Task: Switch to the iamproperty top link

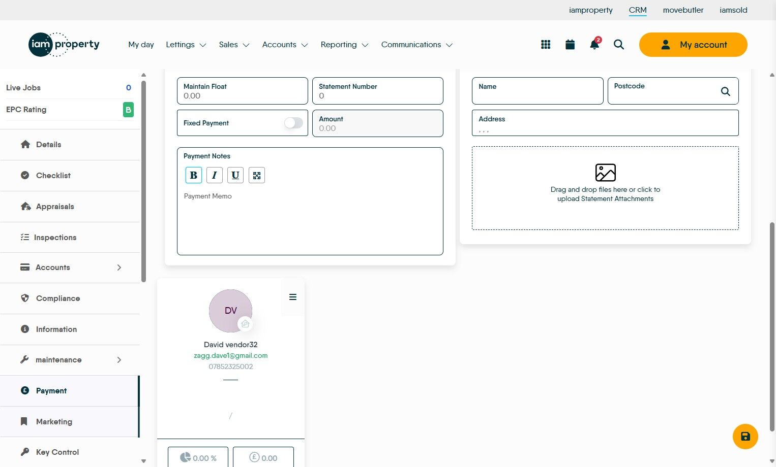Action: pyautogui.click(x=591, y=10)
